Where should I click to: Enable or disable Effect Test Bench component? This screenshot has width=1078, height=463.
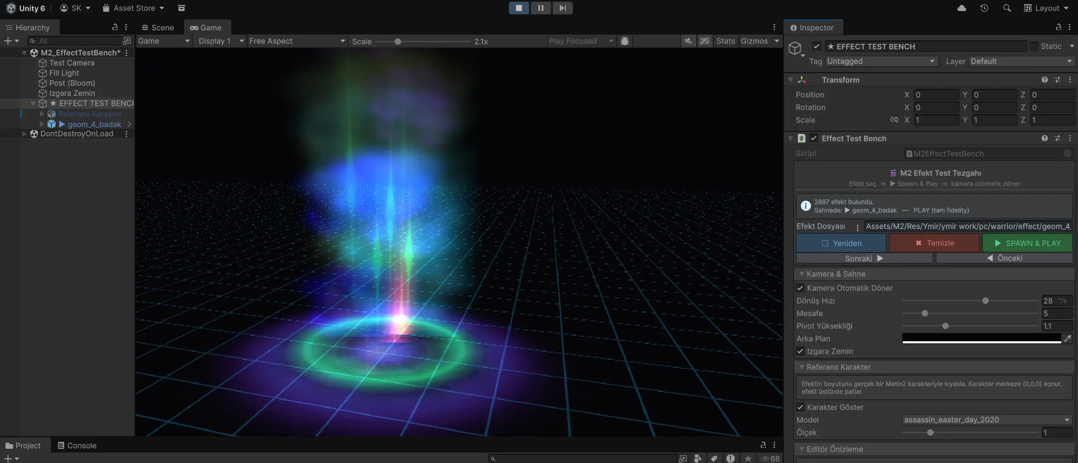[814, 138]
